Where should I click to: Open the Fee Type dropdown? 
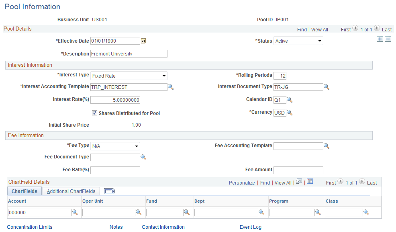click(115, 146)
